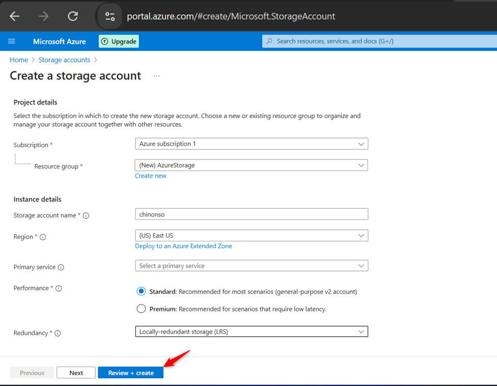Click the browser back arrow
Image resolution: width=497 pixels, height=386 pixels.
point(15,16)
